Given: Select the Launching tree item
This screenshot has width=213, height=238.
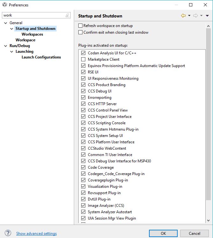Looking at the screenshot, I should (24, 51).
